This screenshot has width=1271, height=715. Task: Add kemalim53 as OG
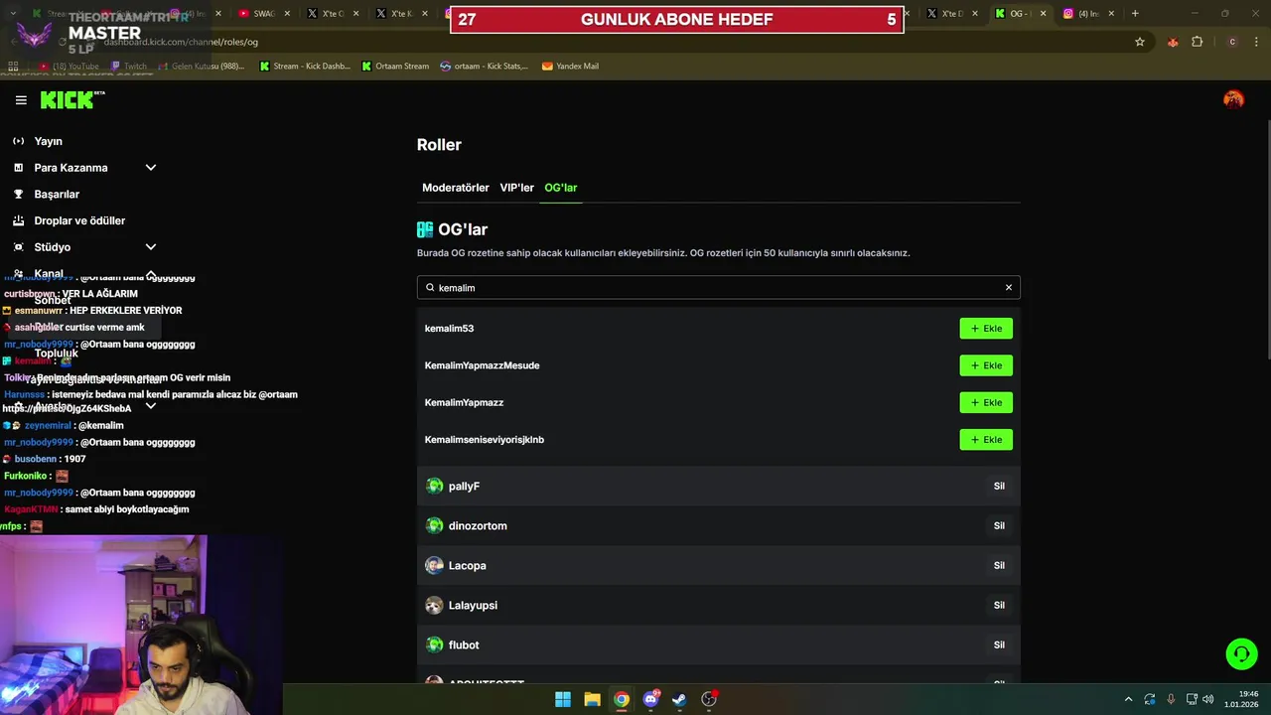point(986,329)
